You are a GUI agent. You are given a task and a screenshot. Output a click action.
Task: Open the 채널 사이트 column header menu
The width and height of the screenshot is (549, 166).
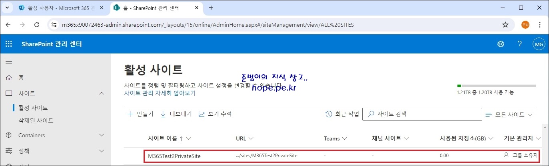pos(406,139)
